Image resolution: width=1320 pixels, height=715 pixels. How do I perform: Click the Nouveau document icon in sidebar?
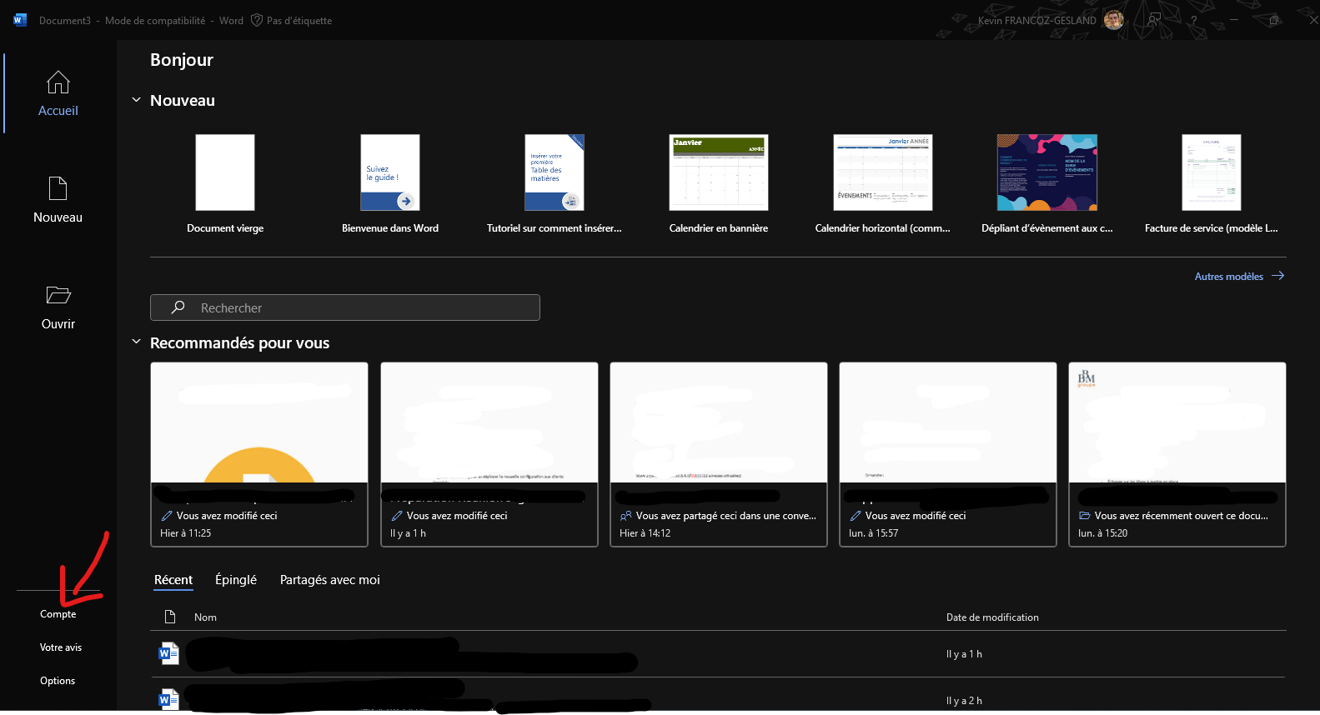(58, 188)
